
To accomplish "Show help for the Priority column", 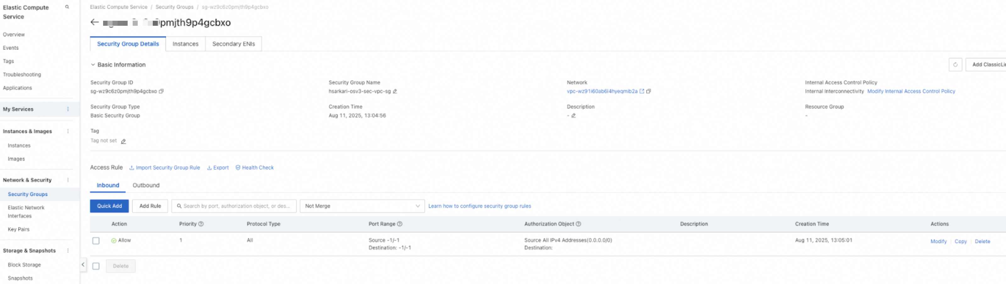I will pyautogui.click(x=201, y=224).
